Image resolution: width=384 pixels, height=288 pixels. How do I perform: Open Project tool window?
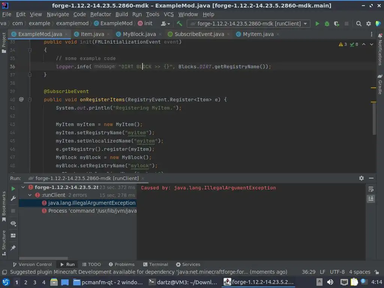4,43
